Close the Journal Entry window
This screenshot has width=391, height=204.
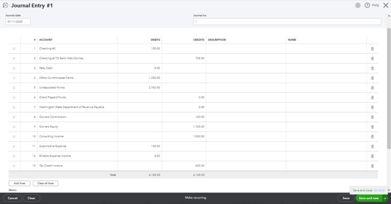pos(385,5)
